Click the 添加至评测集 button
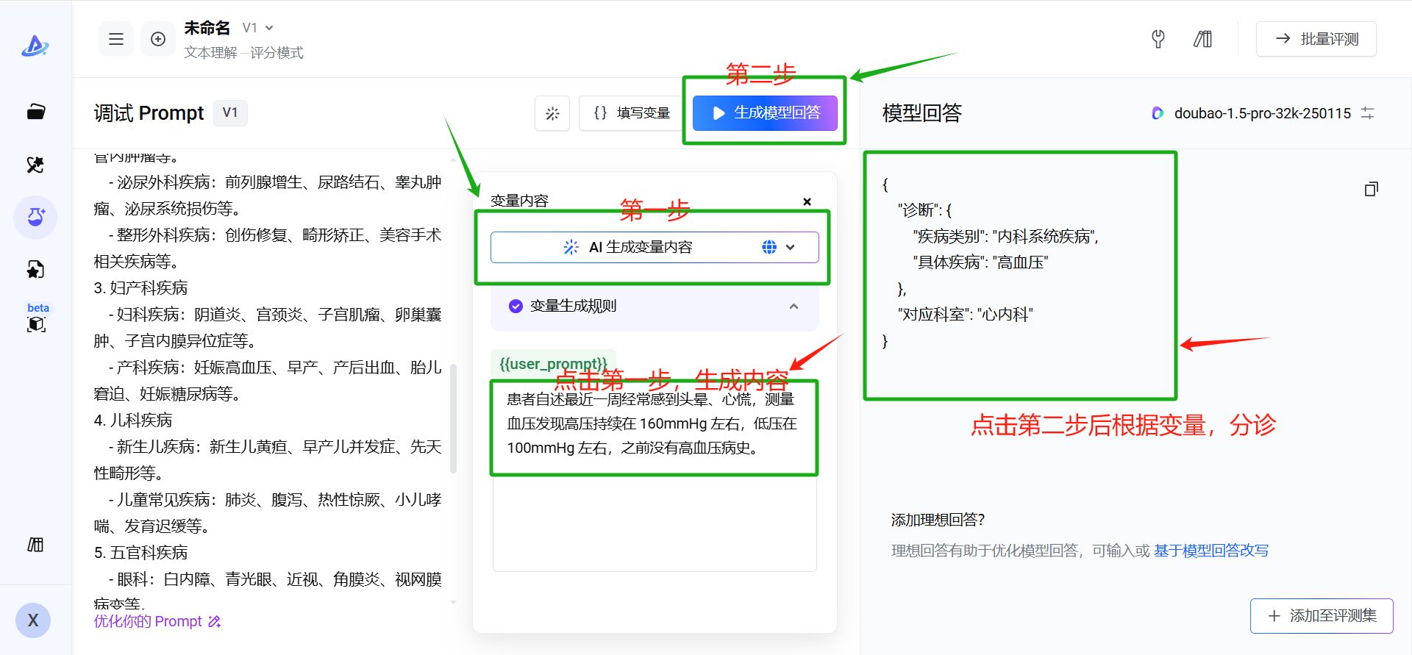The image size is (1412, 655). click(x=1322, y=616)
